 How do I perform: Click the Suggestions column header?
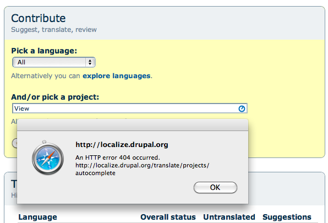pos(287,217)
